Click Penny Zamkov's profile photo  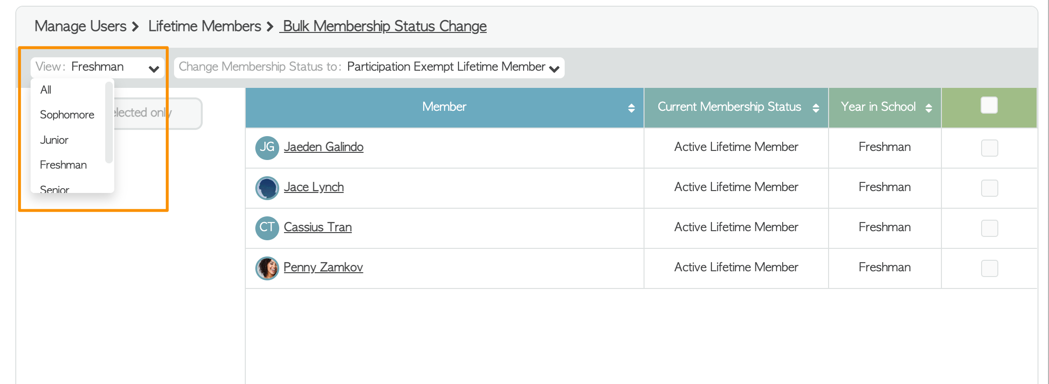point(267,268)
